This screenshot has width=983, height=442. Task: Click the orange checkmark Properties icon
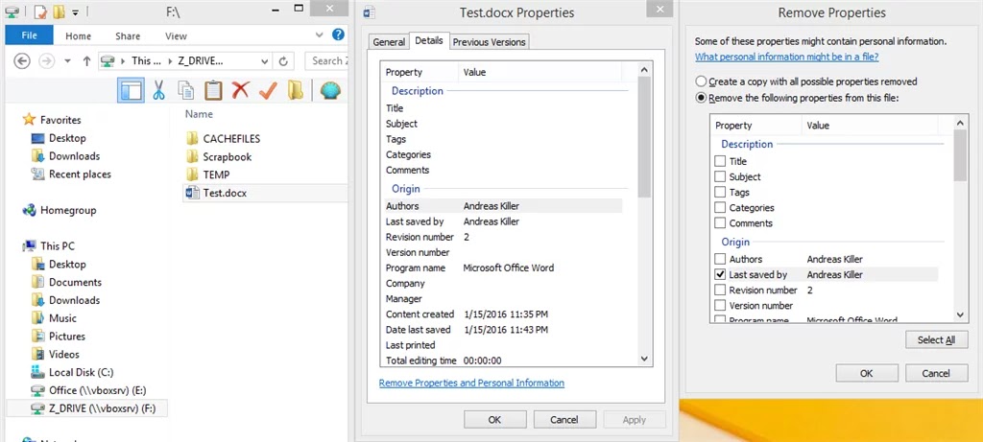pos(268,91)
